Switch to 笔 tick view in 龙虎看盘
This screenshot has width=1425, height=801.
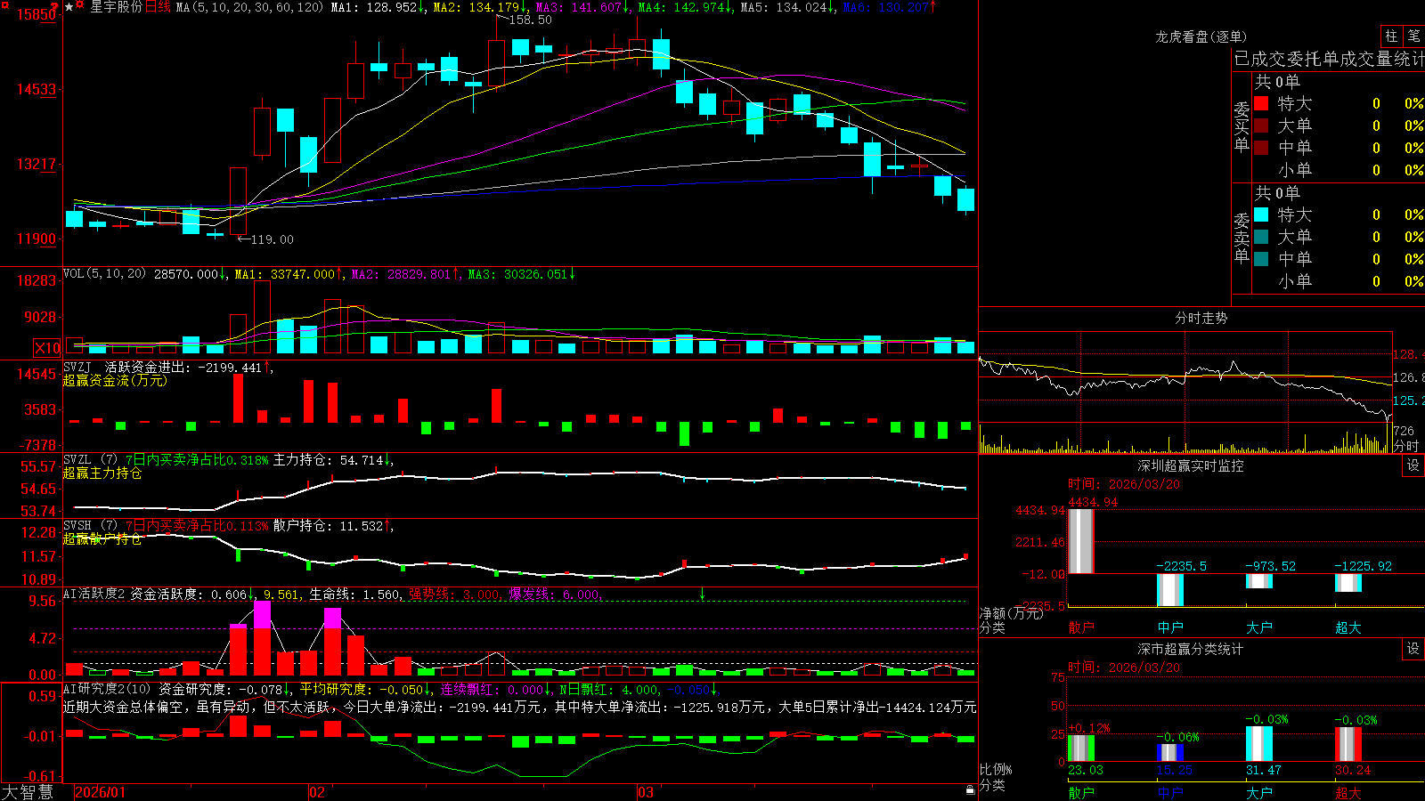(1413, 36)
